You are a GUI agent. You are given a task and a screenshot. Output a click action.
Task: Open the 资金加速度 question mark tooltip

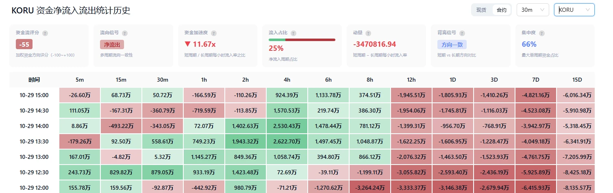coord(214,33)
